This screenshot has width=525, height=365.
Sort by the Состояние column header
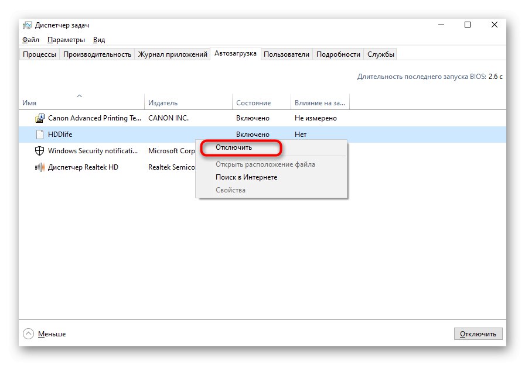coord(261,102)
